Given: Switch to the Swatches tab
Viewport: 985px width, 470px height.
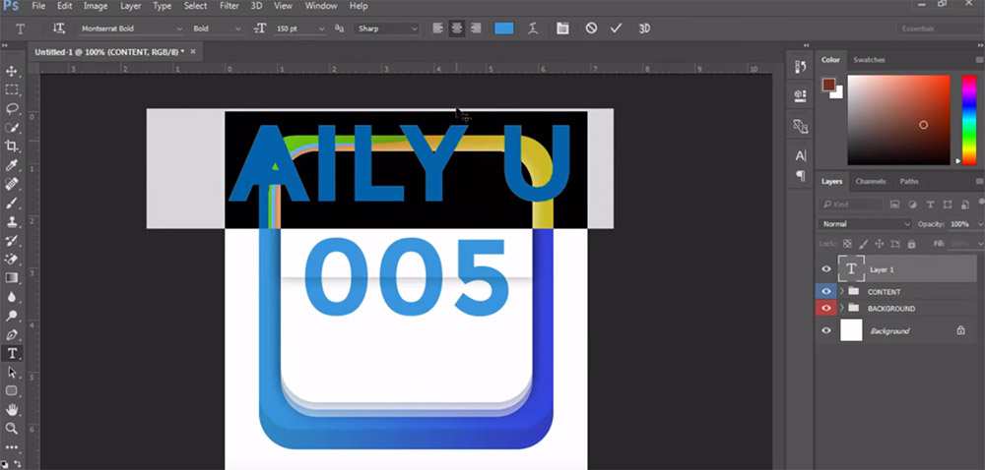Looking at the screenshot, I should (869, 60).
